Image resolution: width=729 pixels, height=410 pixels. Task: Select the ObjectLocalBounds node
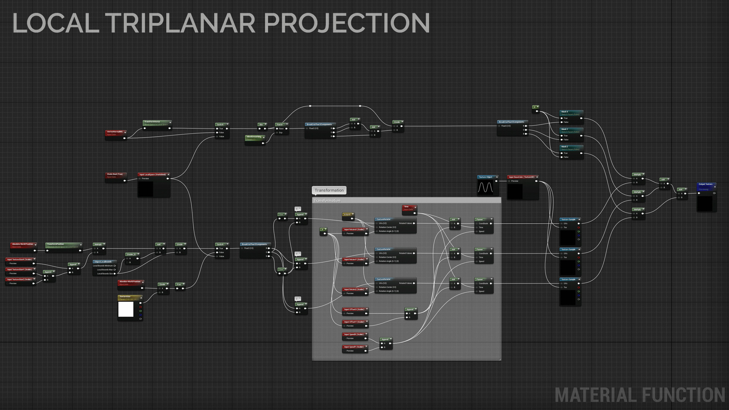point(103,262)
